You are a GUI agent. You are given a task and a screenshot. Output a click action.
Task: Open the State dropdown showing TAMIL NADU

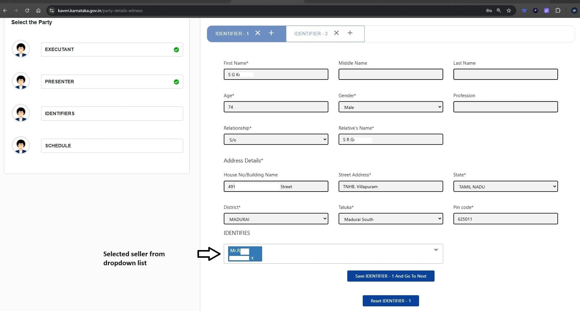[x=505, y=187]
